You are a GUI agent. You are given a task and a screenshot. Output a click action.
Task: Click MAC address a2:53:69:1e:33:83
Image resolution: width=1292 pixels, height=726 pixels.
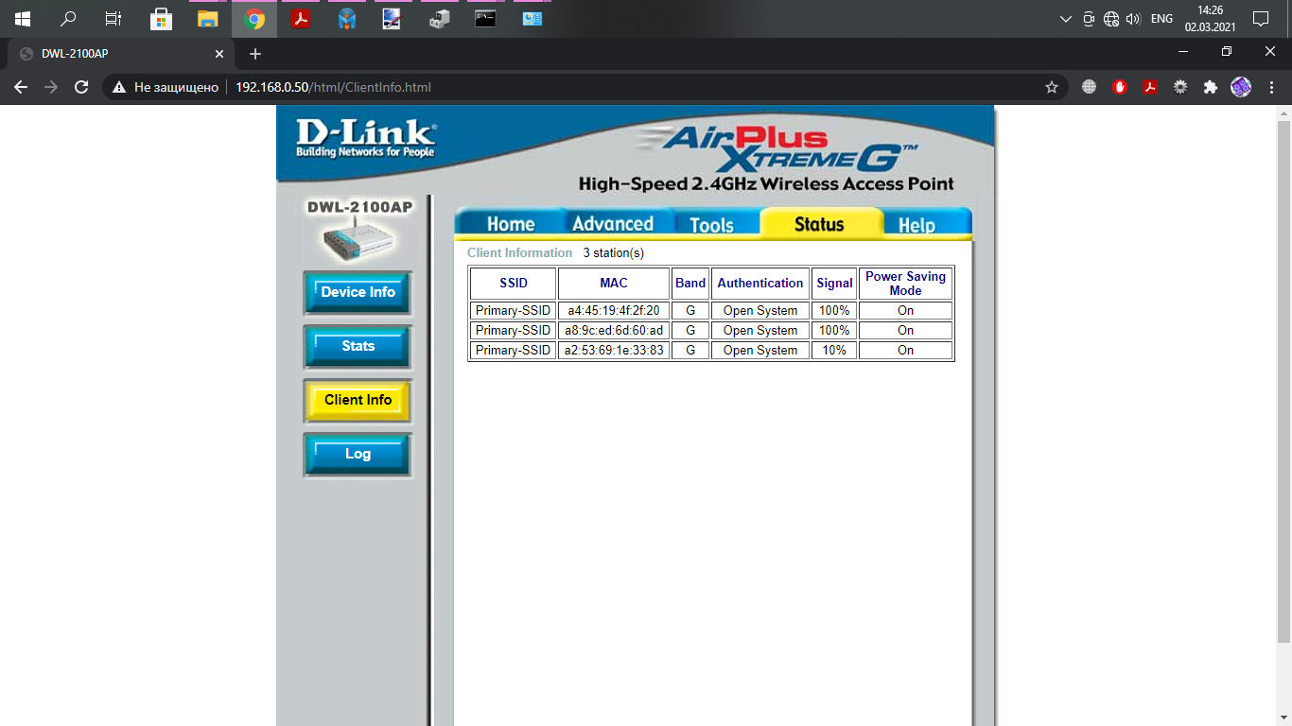(x=614, y=350)
